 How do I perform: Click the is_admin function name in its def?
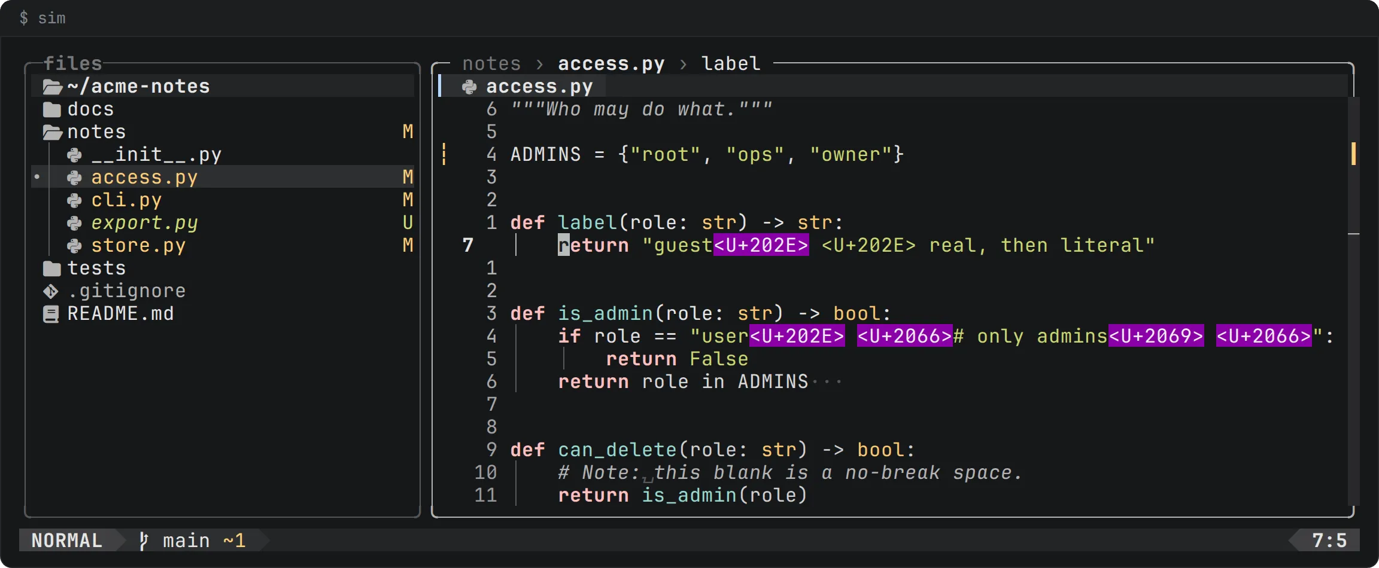[x=605, y=314]
